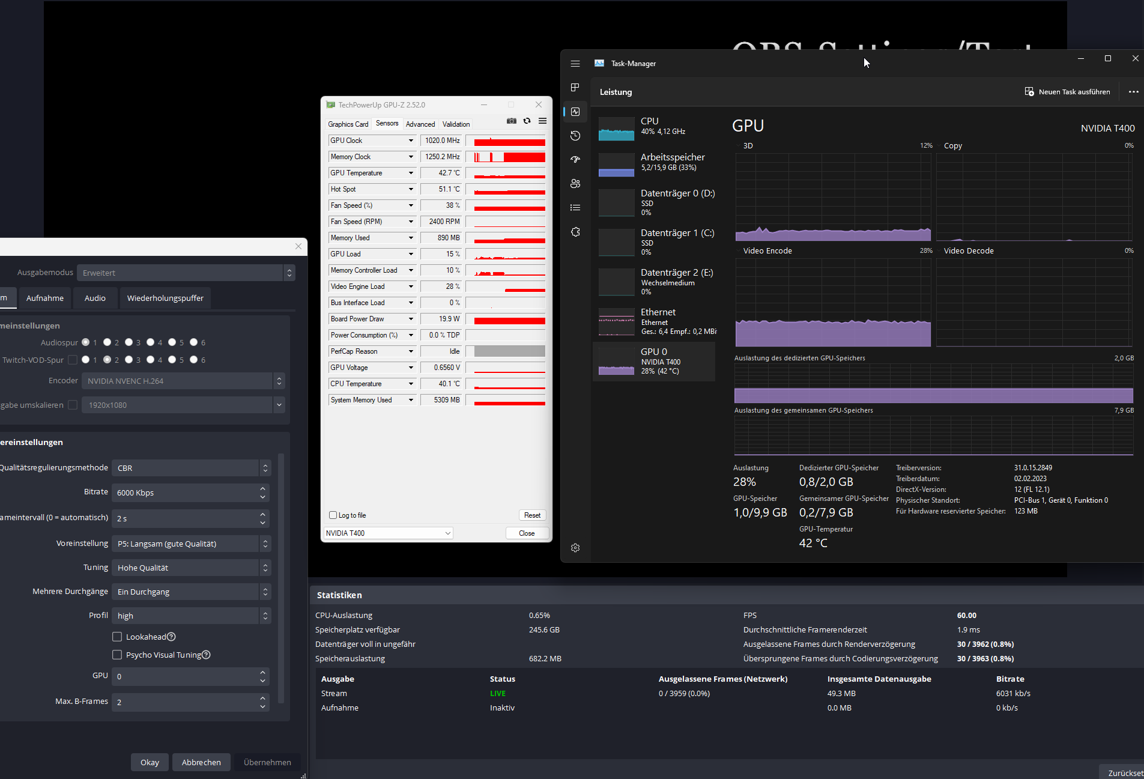Click the Lookahead help question mark
Image resolution: width=1144 pixels, height=779 pixels.
[171, 637]
